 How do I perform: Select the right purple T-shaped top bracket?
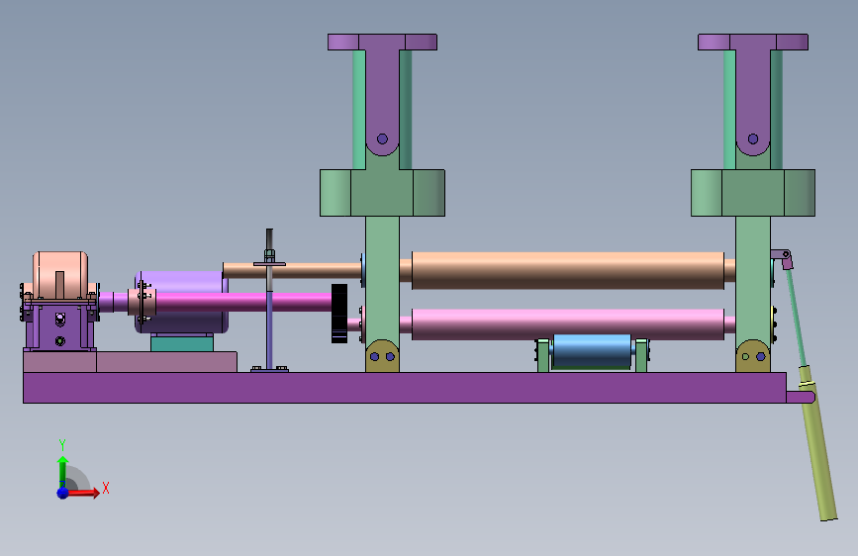coord(753,94)
